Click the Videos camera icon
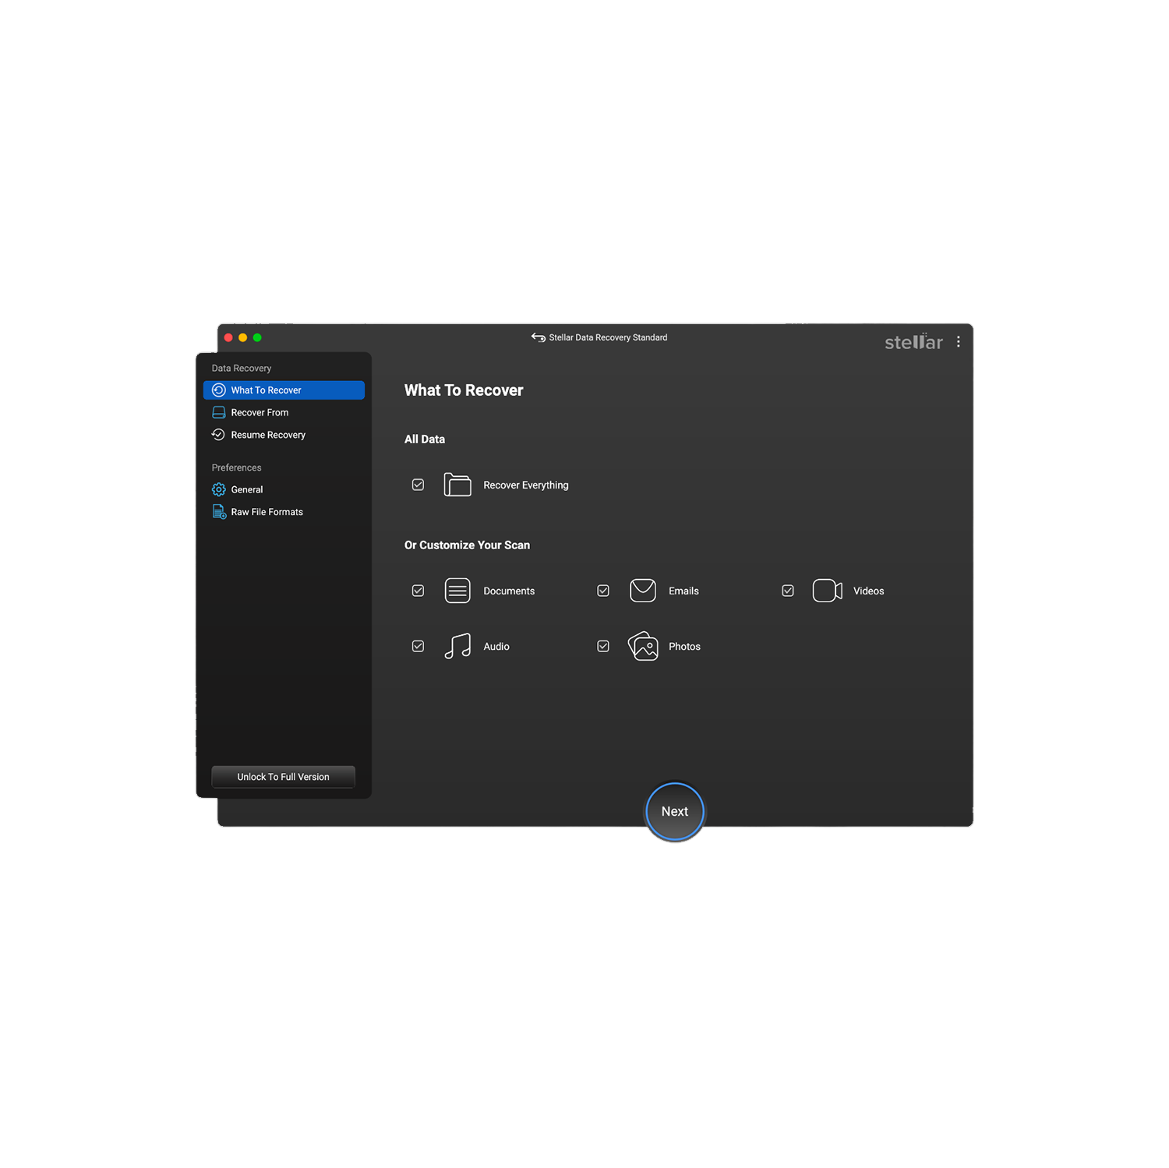 point(827,590)
